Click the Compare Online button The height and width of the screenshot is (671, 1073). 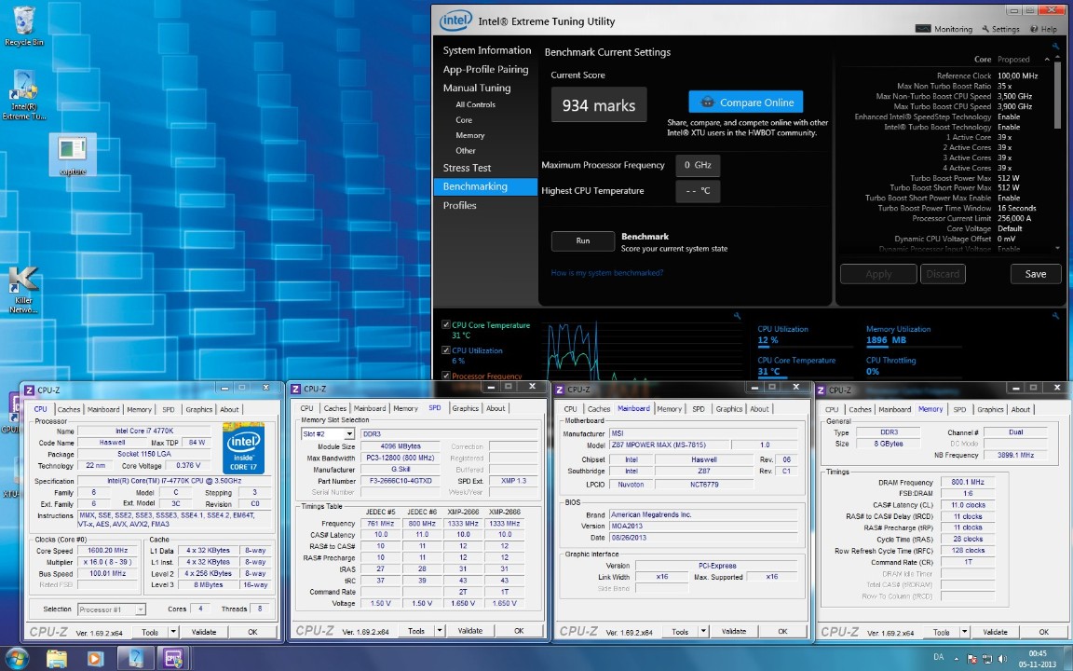[745, 102]
